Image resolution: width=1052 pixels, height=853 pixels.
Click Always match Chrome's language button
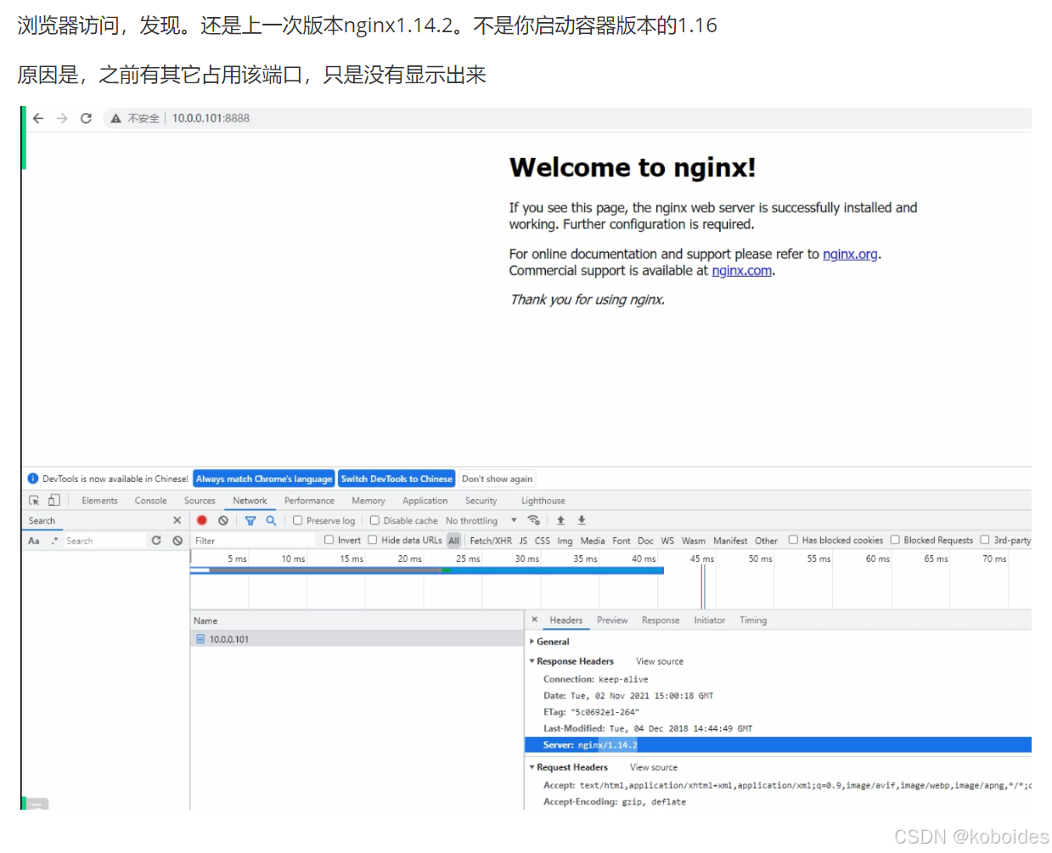click(x=264, y=479)
